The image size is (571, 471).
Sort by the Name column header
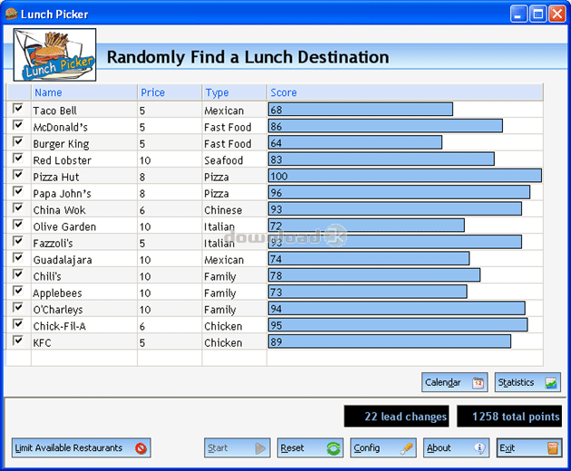coord(84,92)
